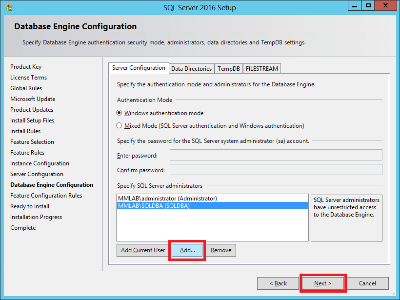
Task: Click the SQL Server Setup title bar icon
Action: click(8, 7)
